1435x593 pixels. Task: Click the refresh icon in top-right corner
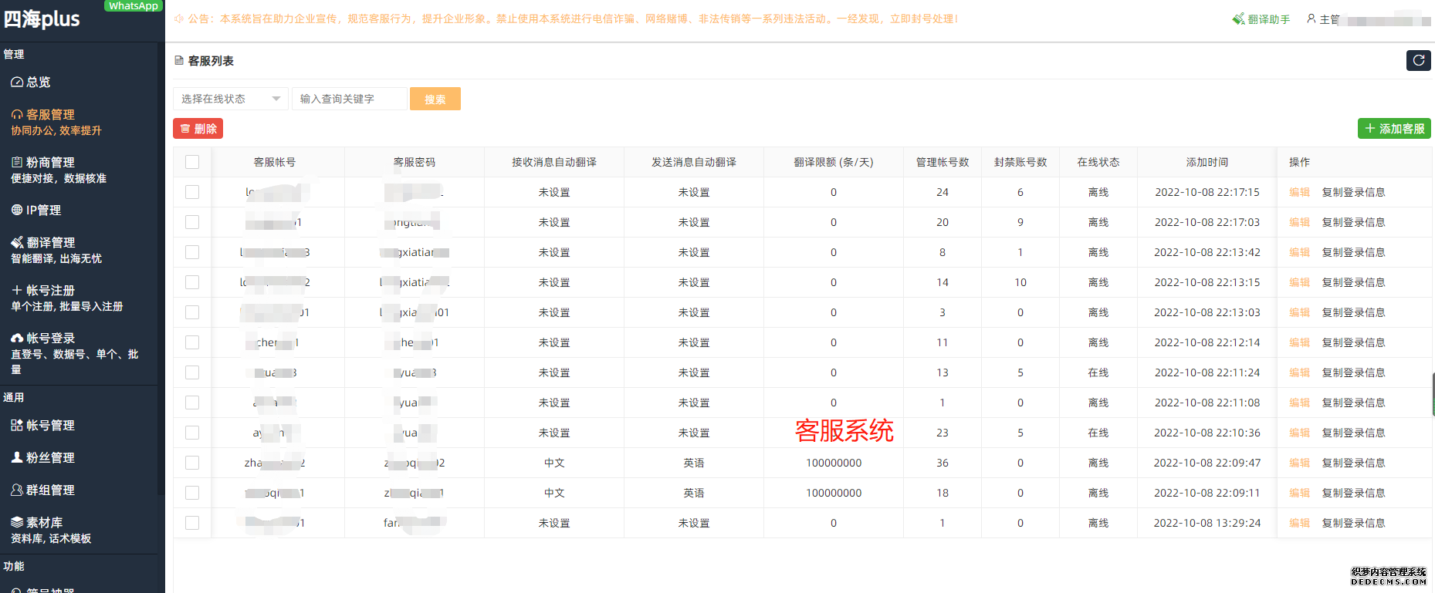pyautogui.click(x=1418, y=60)
